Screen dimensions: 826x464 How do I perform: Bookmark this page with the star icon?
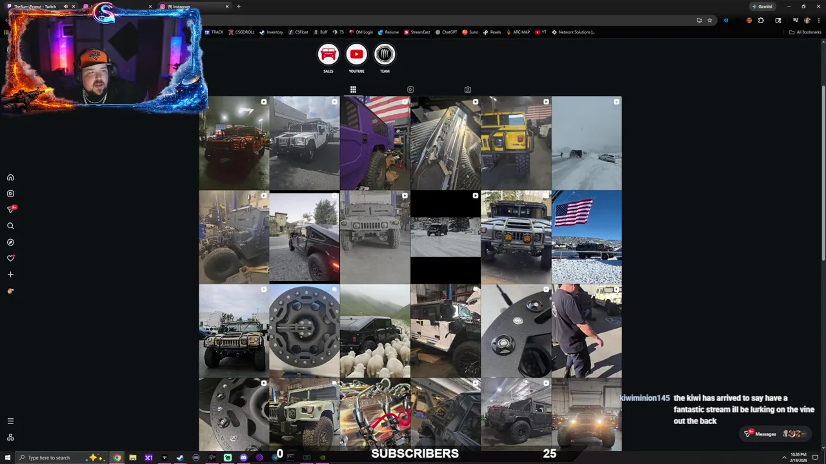click(x=710, y=20)
